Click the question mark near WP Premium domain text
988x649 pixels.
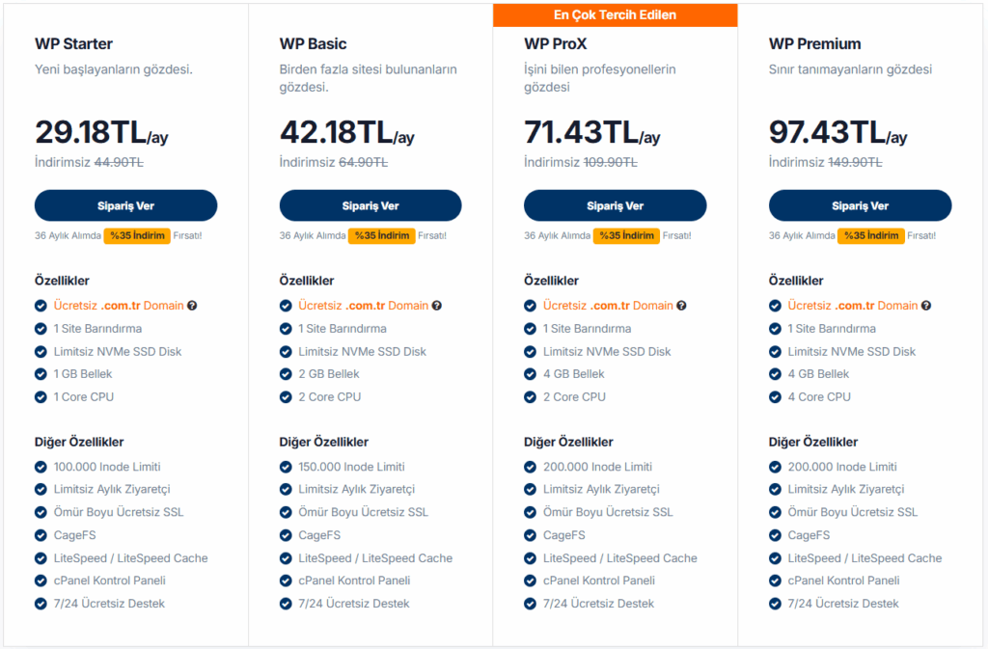coord(926,305)
